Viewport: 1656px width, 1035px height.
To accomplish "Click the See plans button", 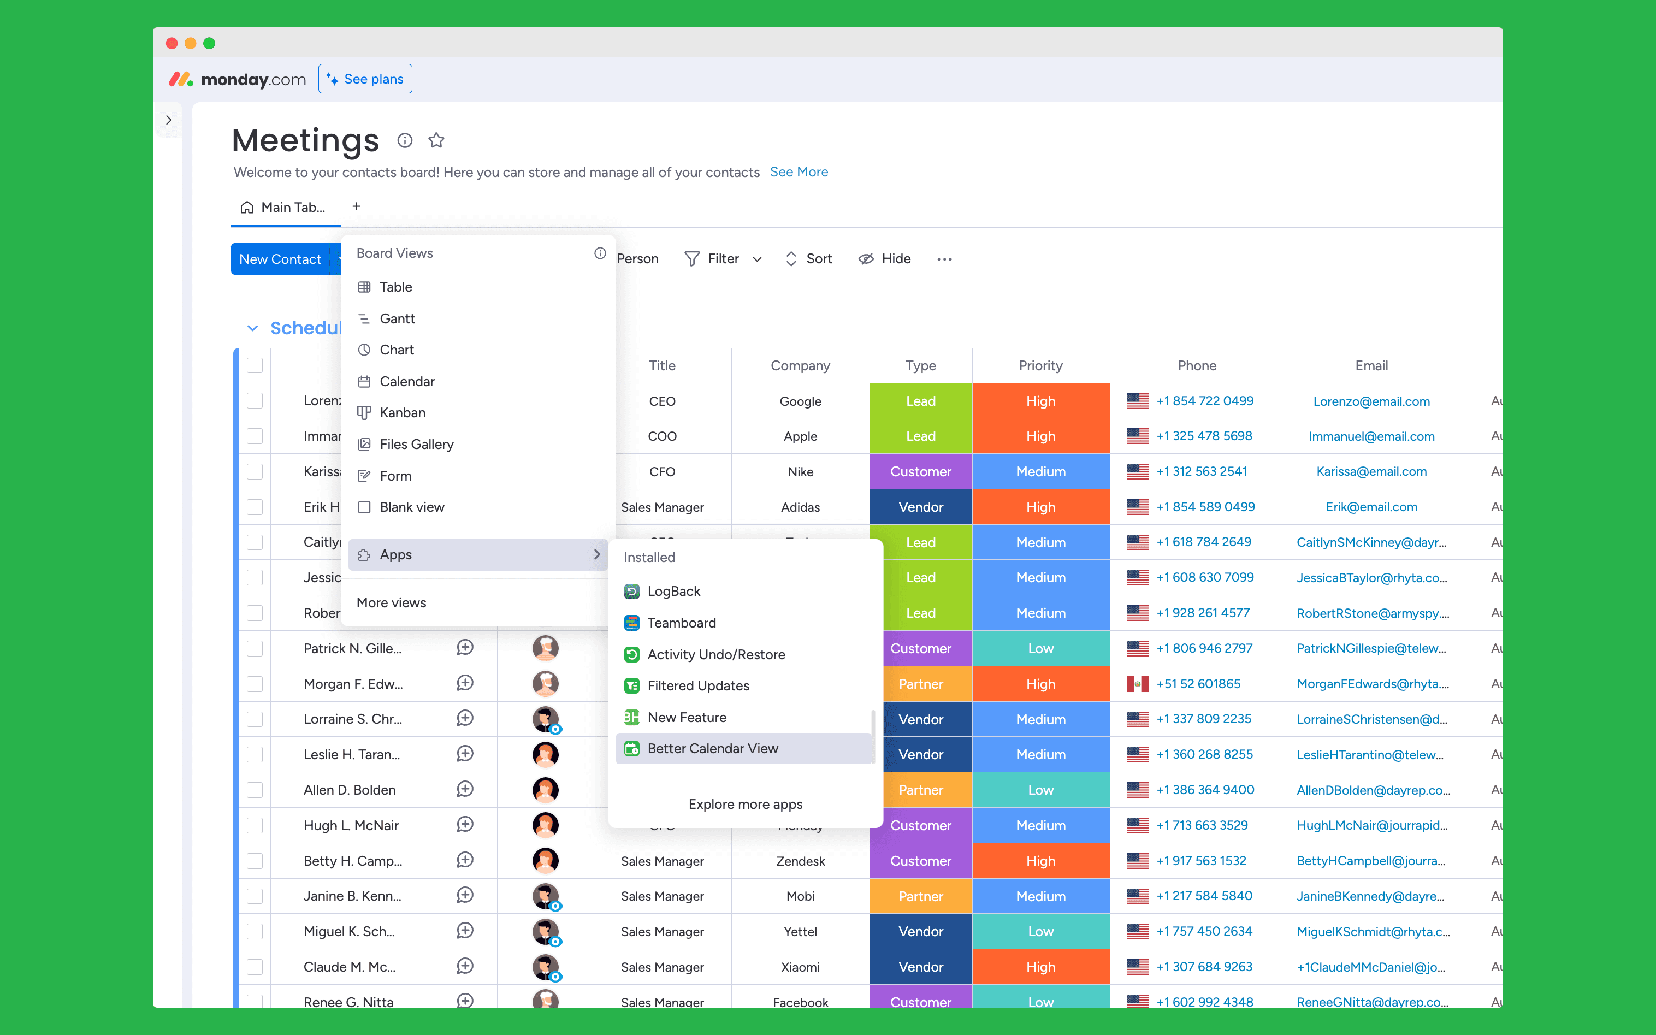I will tap(365, 79).
